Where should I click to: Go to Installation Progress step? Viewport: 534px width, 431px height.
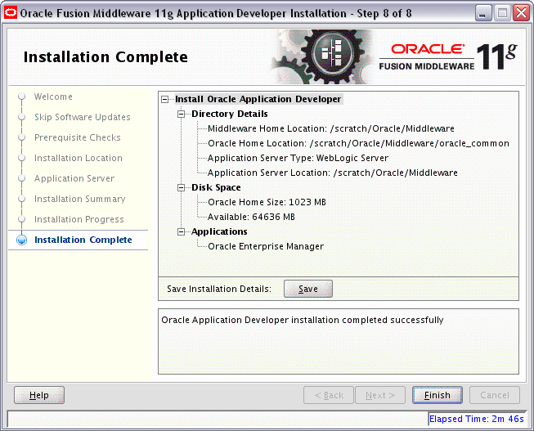click(79, 219)
